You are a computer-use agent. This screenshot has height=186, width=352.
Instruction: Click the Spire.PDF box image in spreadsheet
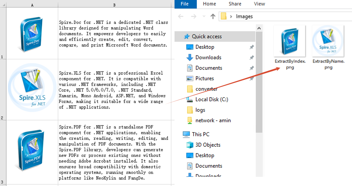click(x=30, y=150)
